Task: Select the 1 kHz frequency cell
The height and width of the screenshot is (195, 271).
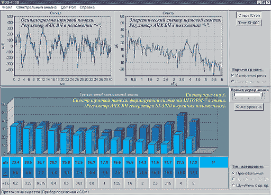Action: tap(104, 183)
